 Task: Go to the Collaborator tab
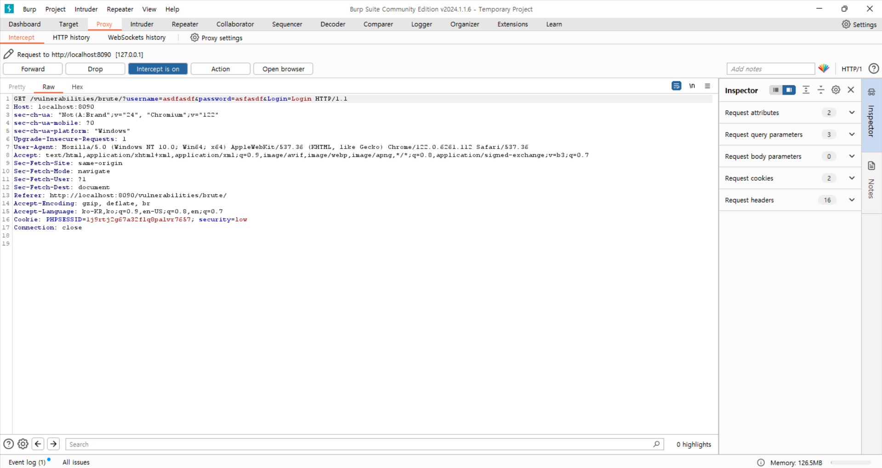[x=235, y=24]
